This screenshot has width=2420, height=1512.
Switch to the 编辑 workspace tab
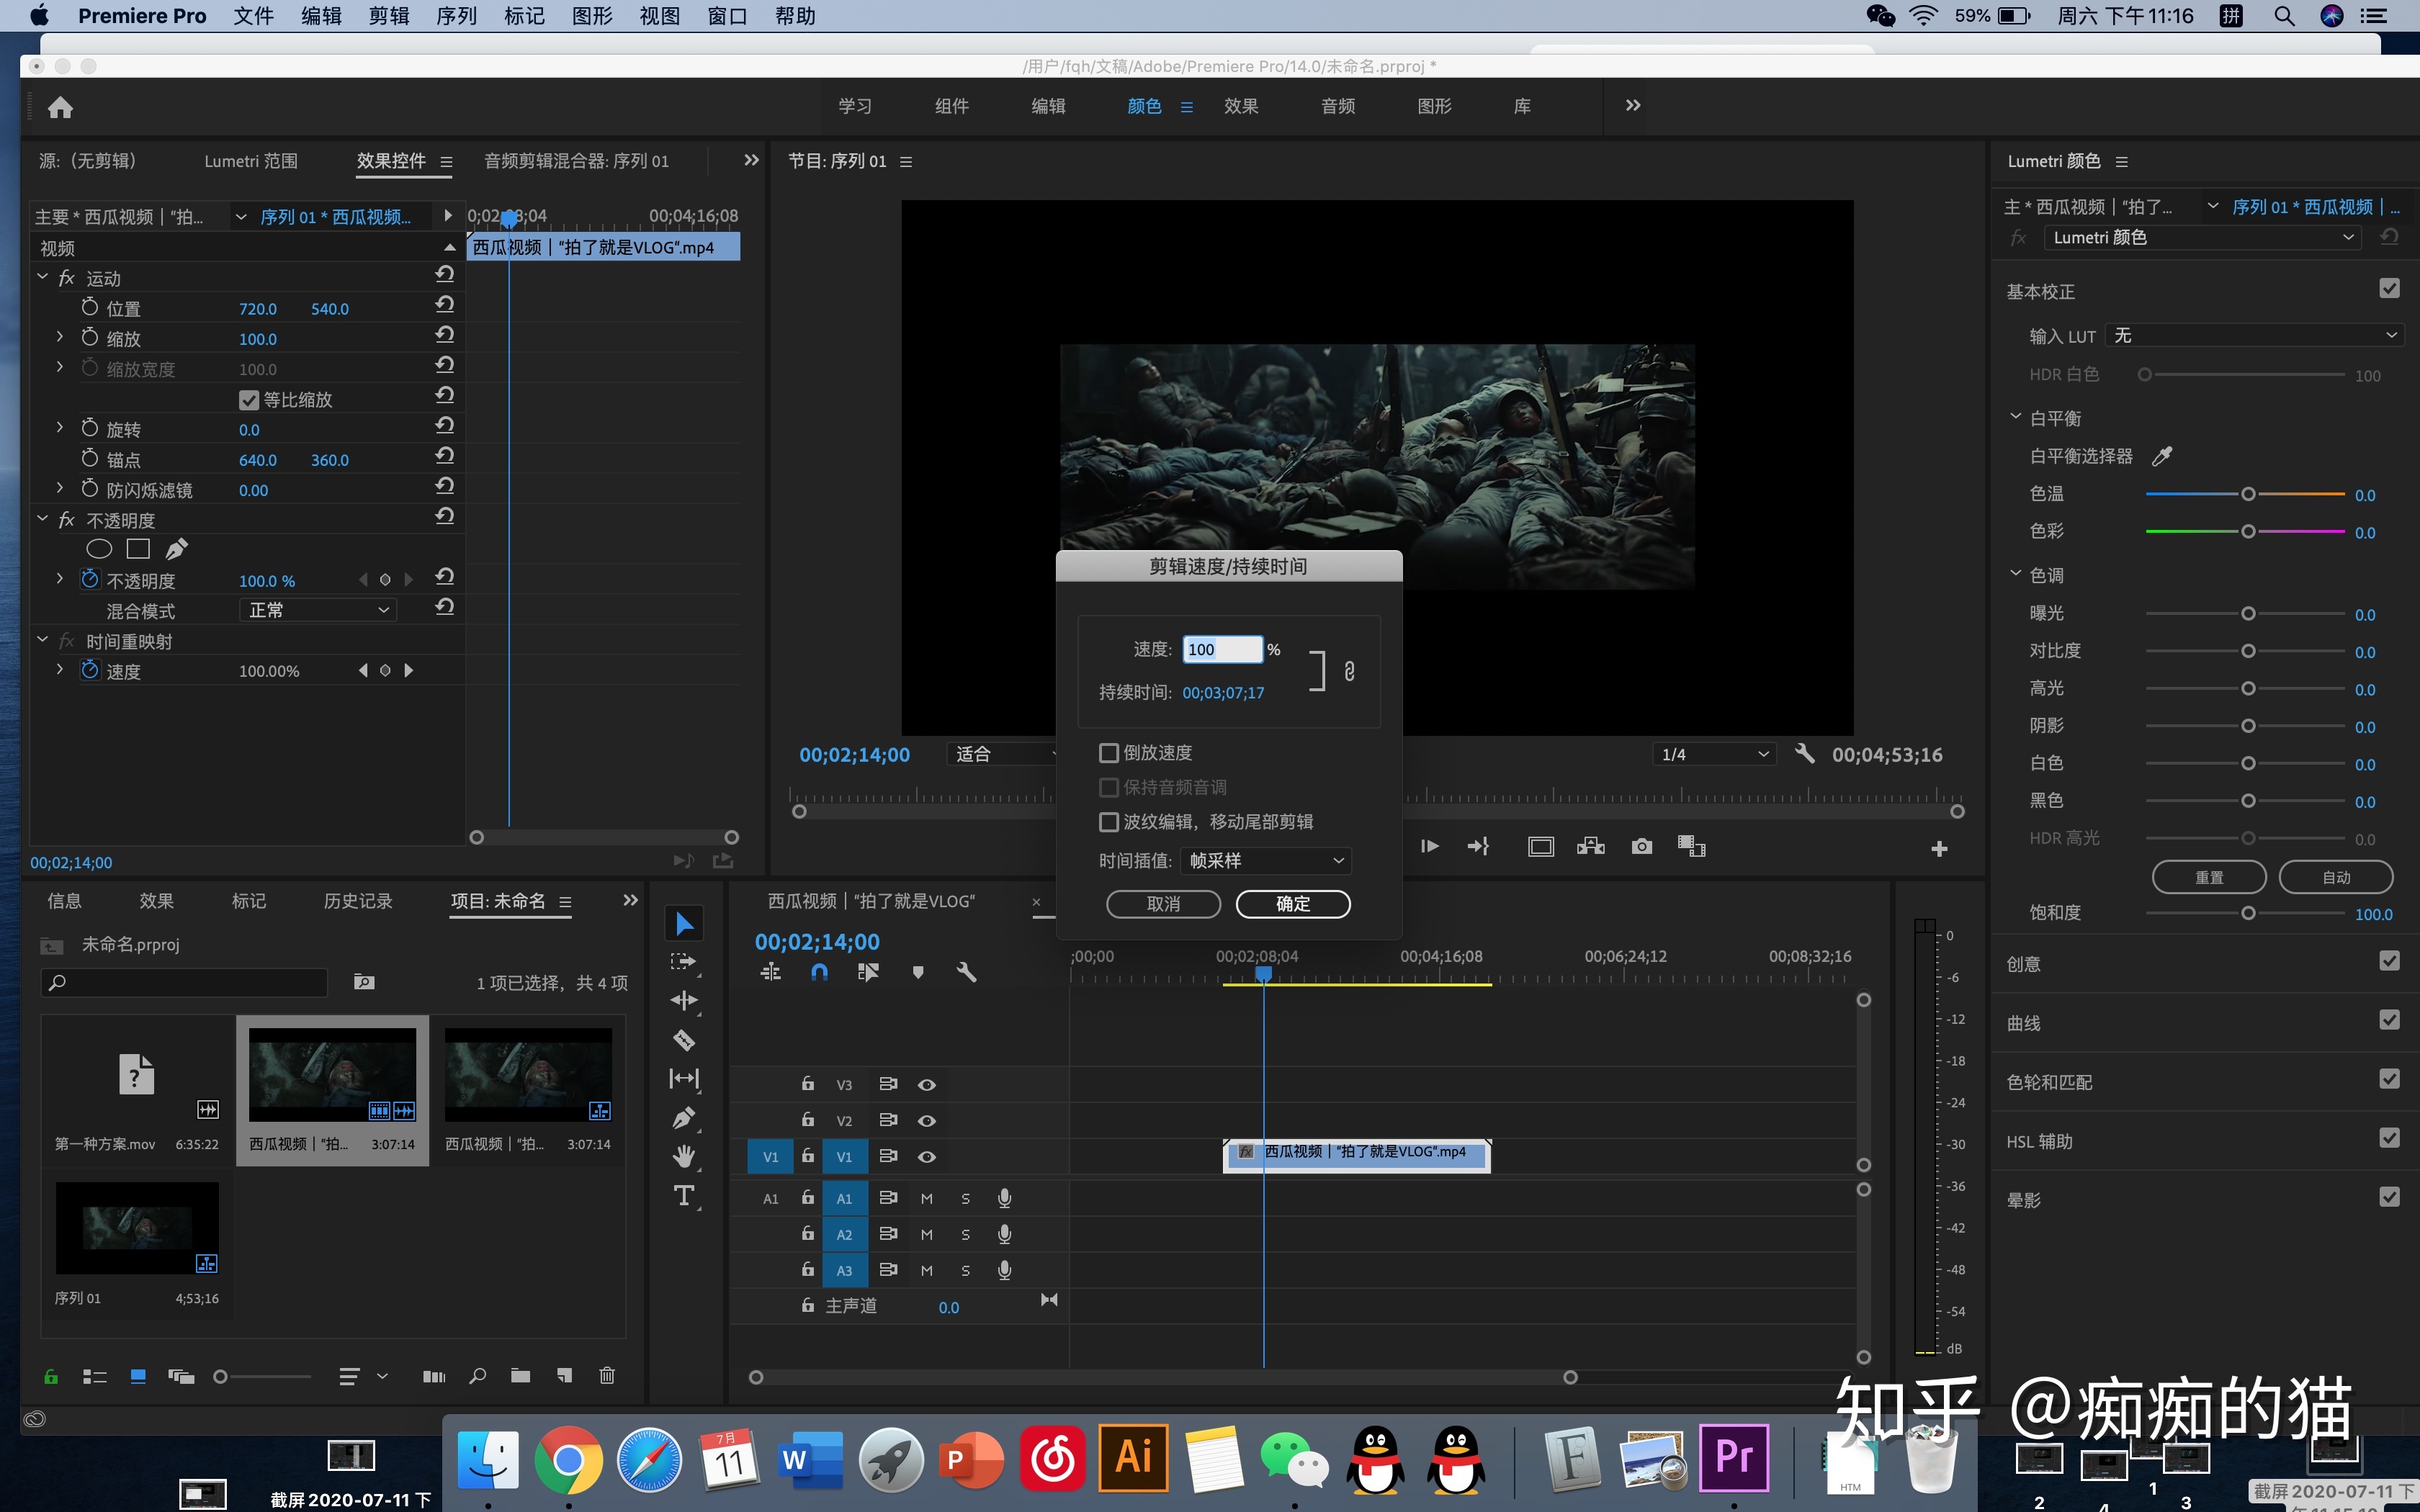(1048, 106)
